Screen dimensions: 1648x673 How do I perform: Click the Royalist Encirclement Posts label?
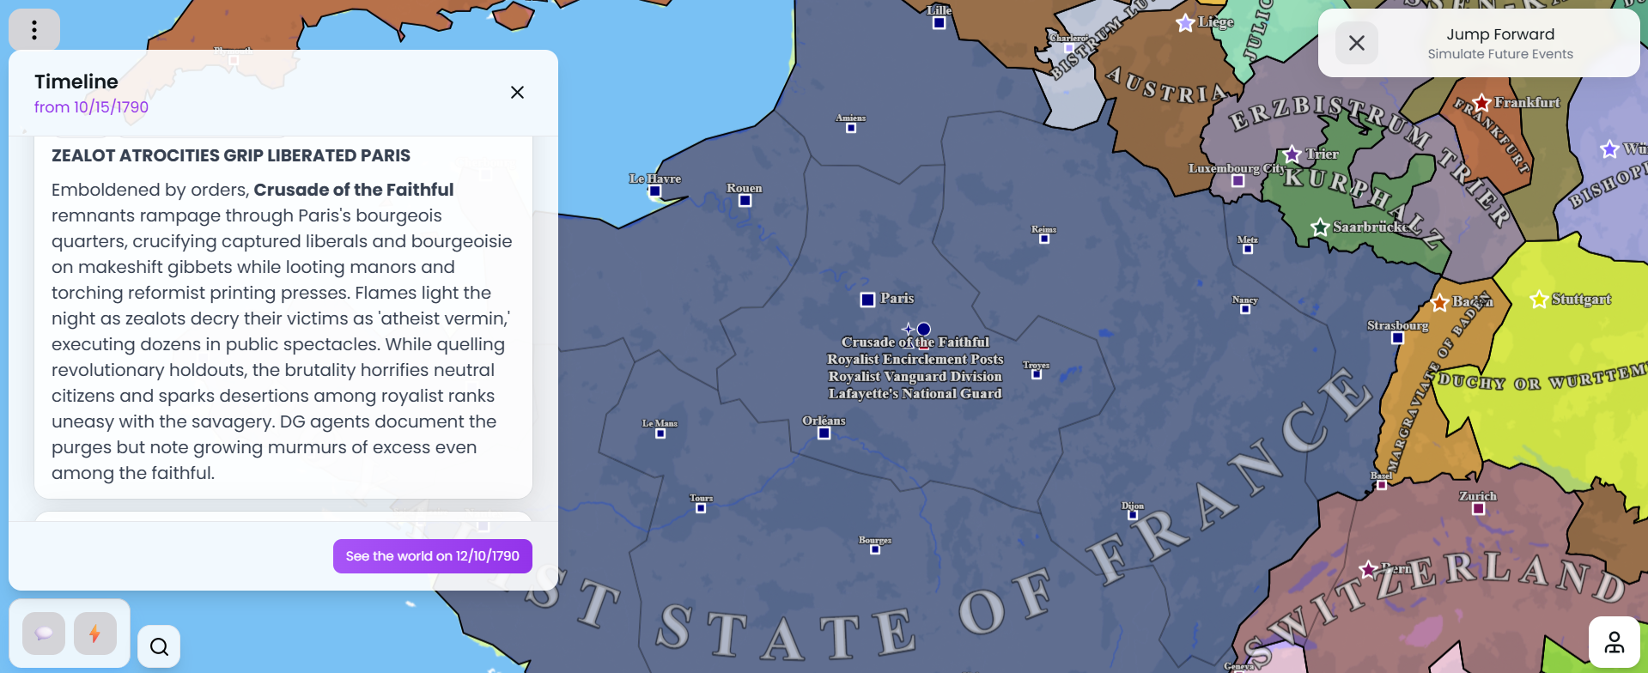tap(915, 359)
